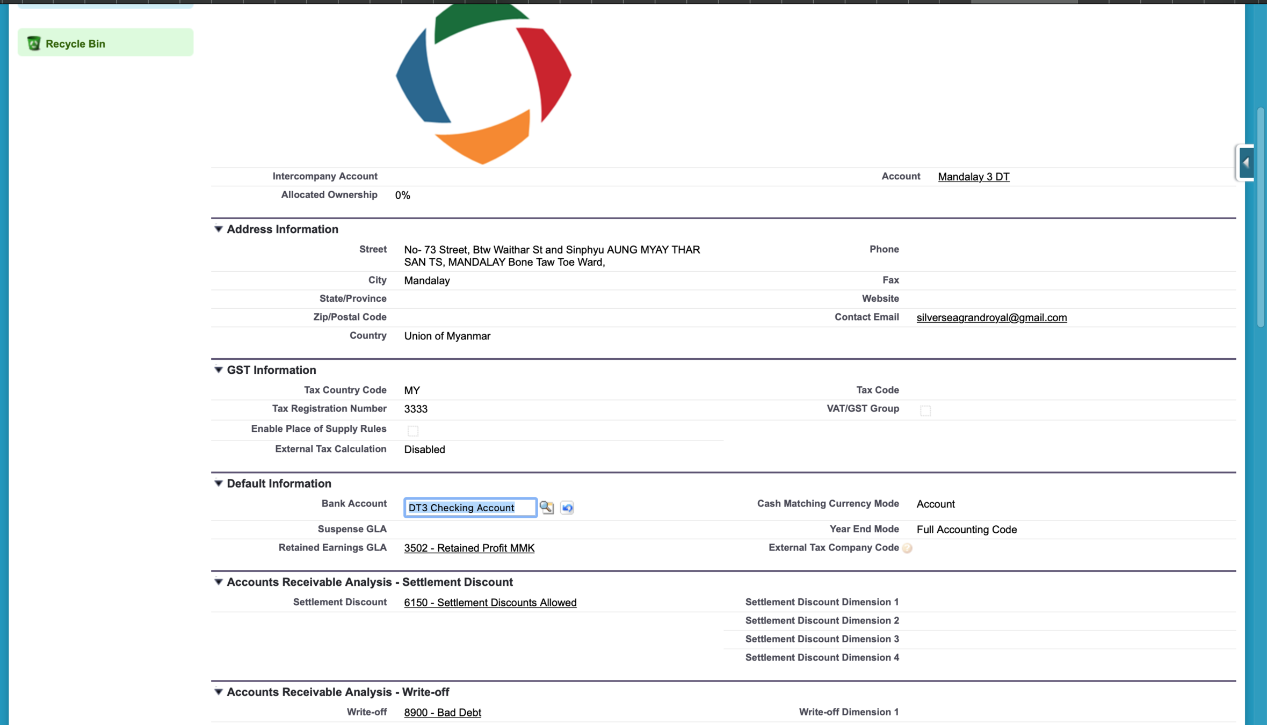Open the 3502 - Retained Profit MMK link

[469, 548]
